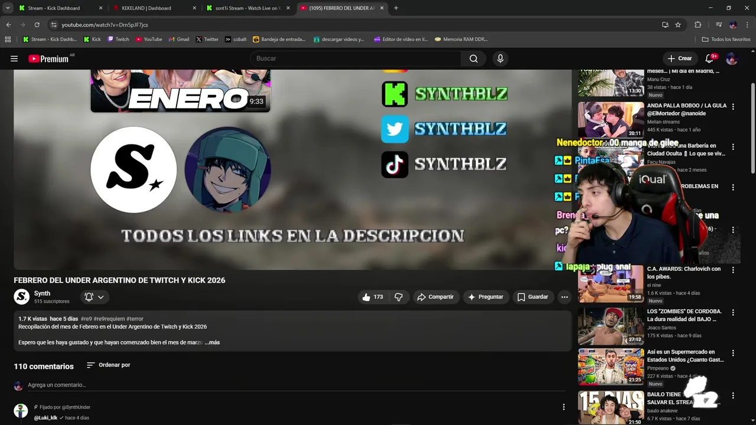Click the Synth S logo end-screen channel

[133, 169]
